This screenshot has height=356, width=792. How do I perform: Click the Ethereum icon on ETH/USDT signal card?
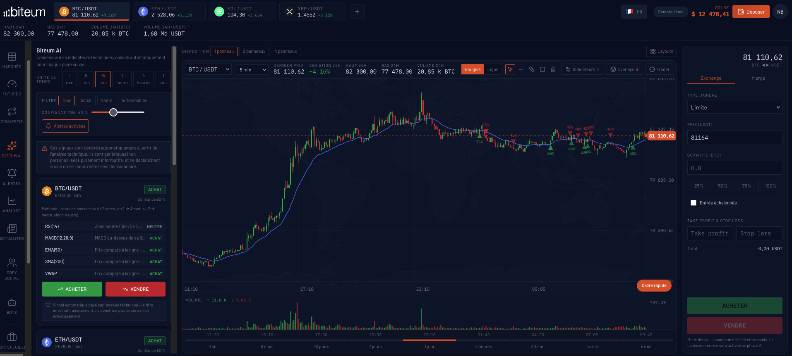(x=47, y=342)
